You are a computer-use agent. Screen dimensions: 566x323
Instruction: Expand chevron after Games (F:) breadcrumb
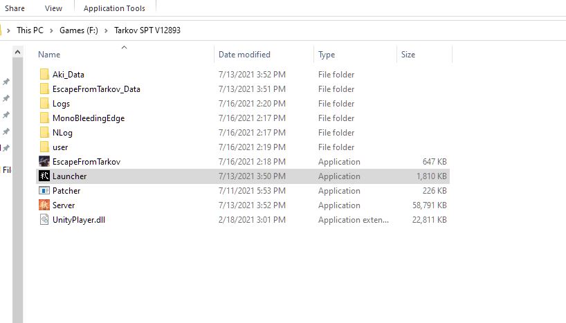click(x=106, y=30)
